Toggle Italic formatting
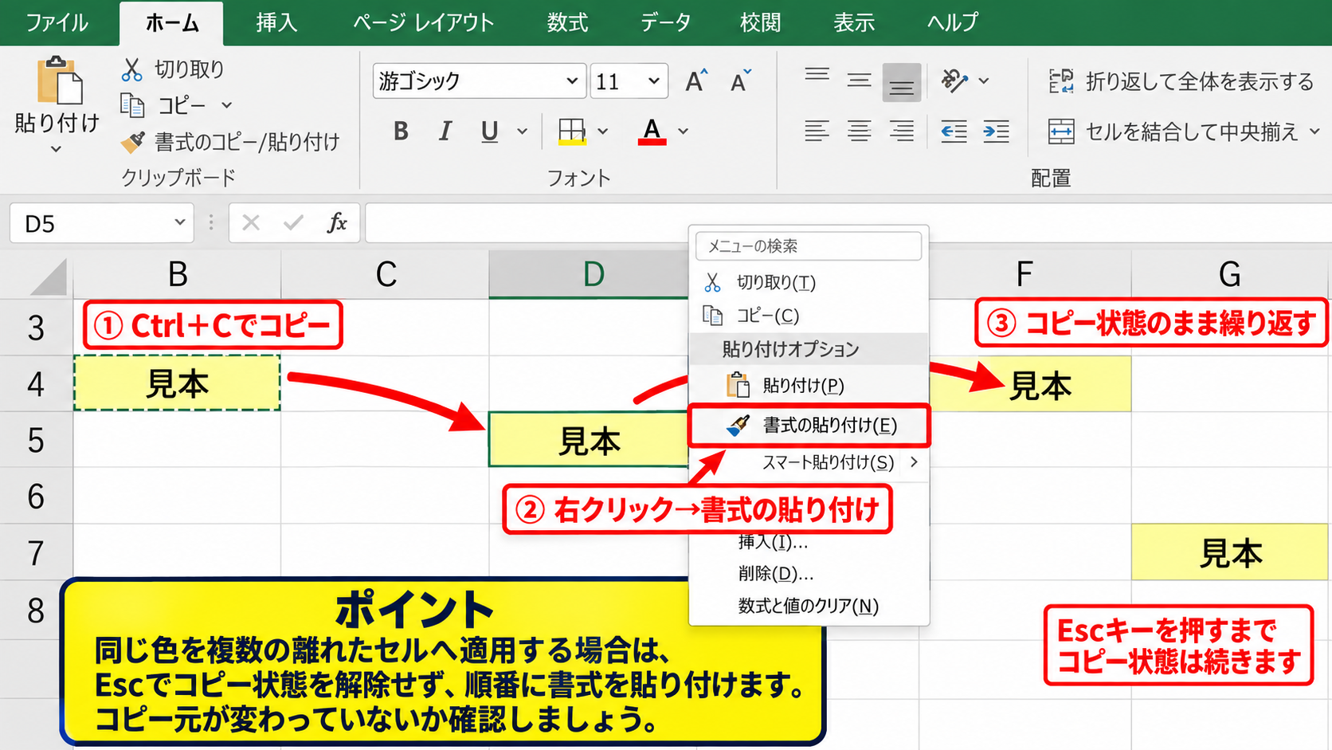Screen dimensions: 1332x750 pos(445,131)
